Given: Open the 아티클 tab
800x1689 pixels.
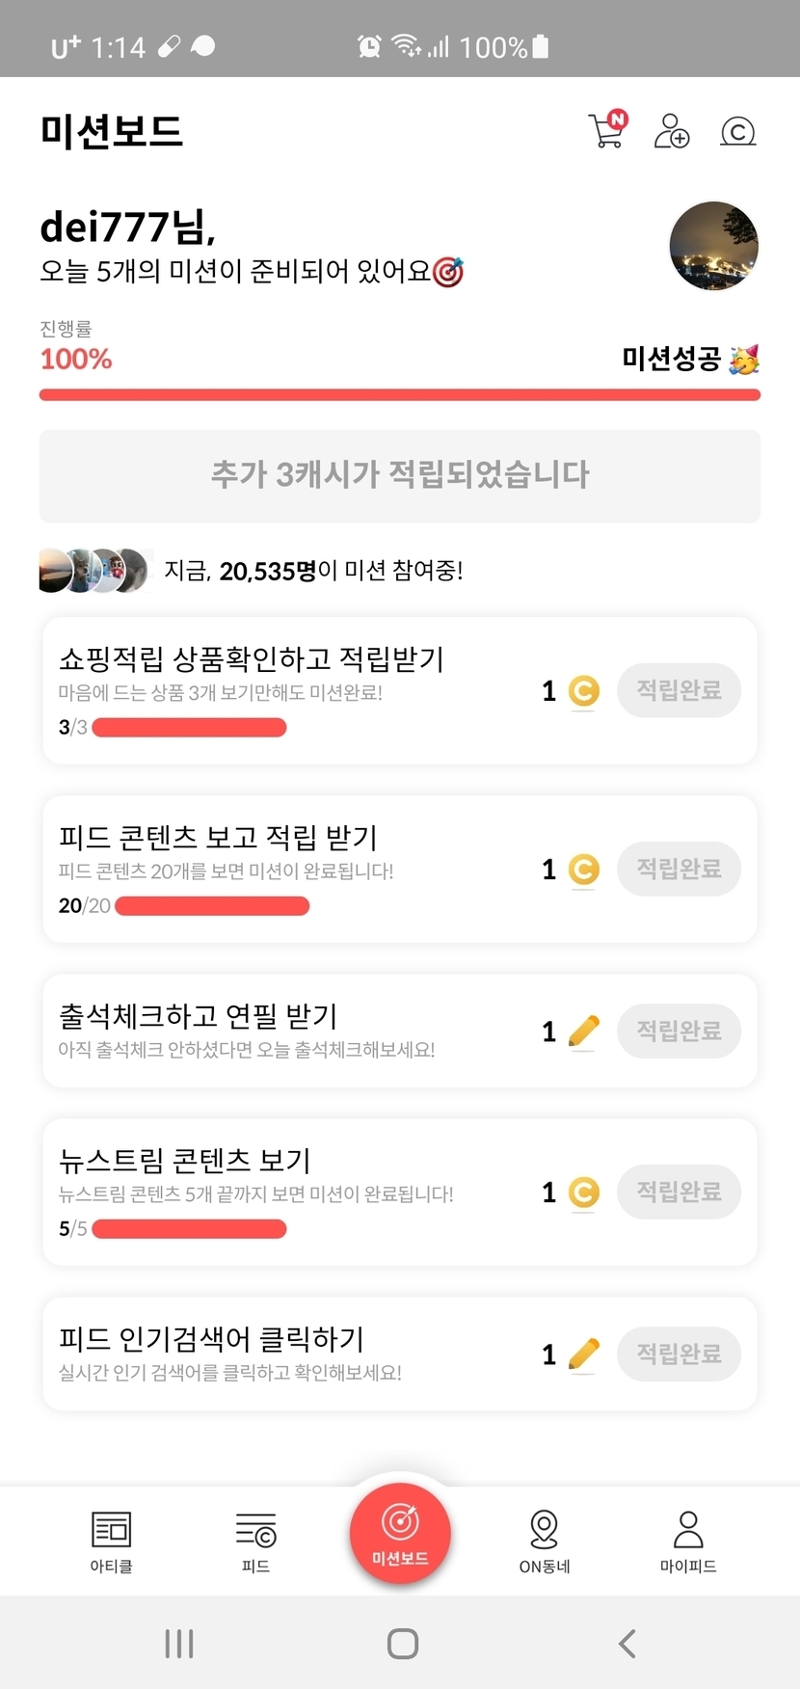Looking at the screenshot, I should pos(112,1541).
